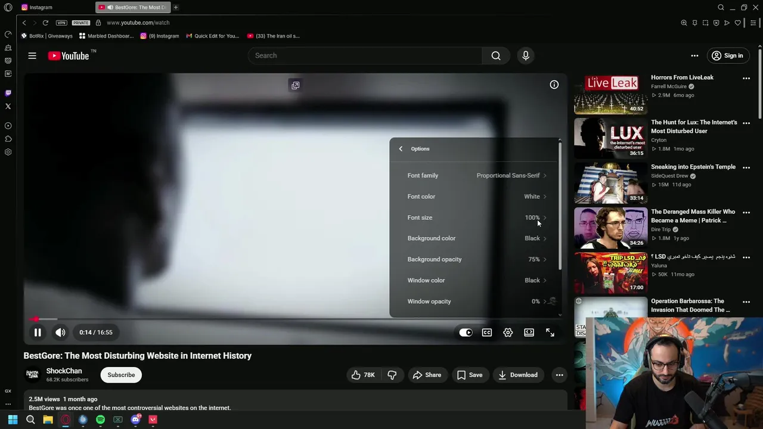Open the Font family option
The width and height of the screenshot is (763, 429).
click(x=476, y=175)
